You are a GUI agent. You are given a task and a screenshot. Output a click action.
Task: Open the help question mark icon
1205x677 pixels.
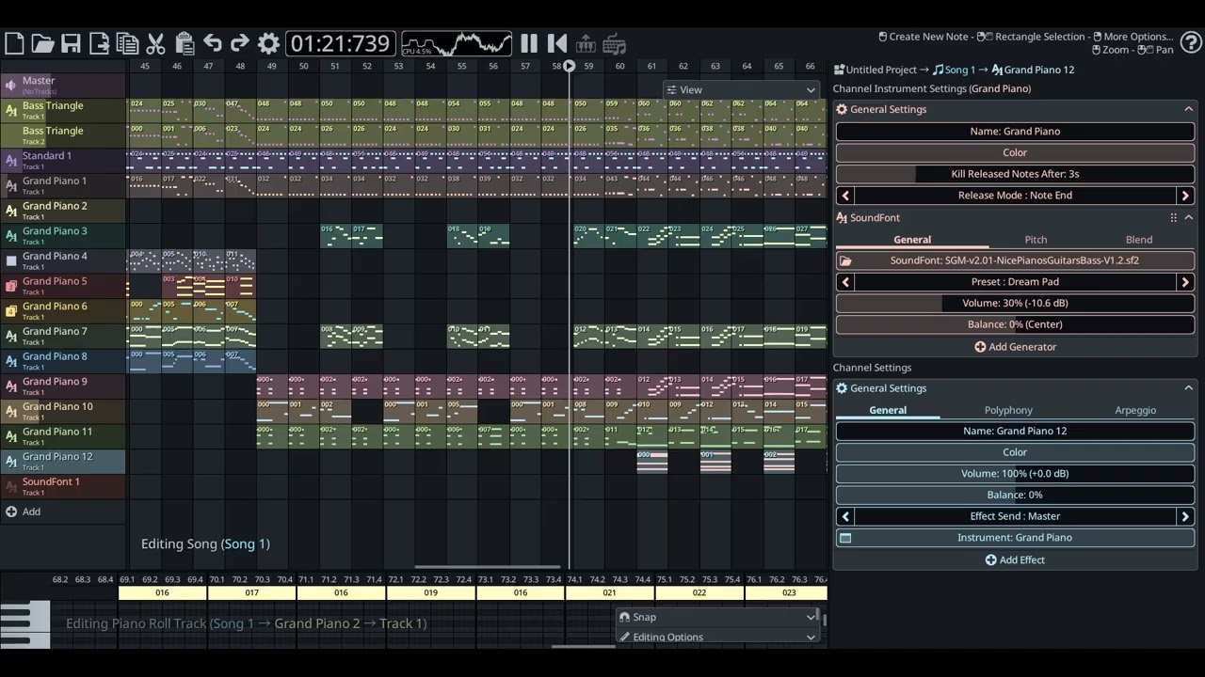[x=1191, y=42]
